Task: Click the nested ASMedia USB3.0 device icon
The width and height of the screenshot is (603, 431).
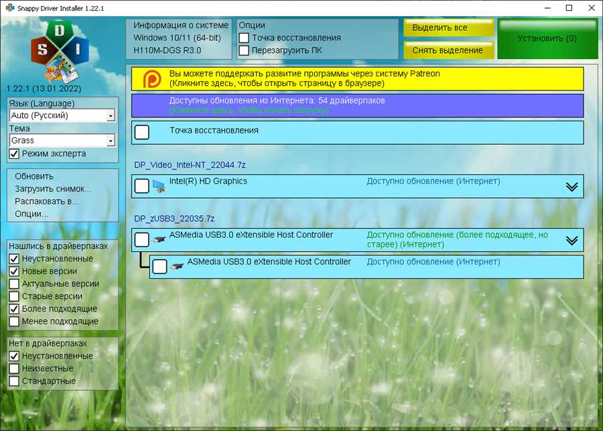Action: tap(177, 266)
